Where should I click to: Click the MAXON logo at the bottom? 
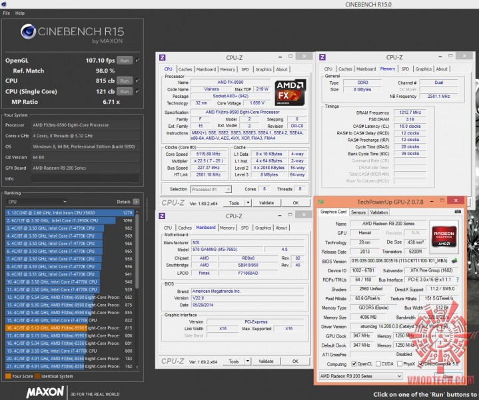point(45,392)
